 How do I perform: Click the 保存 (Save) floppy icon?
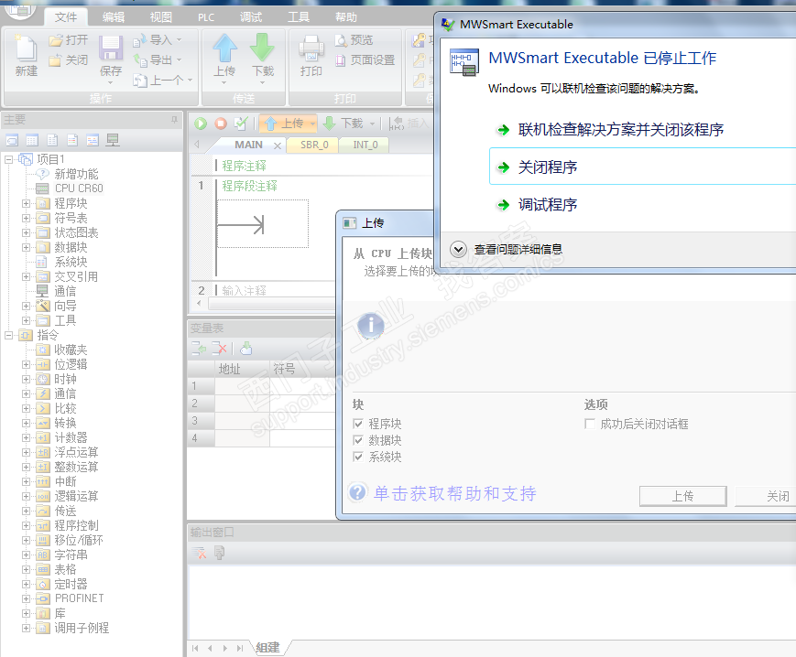110,48
